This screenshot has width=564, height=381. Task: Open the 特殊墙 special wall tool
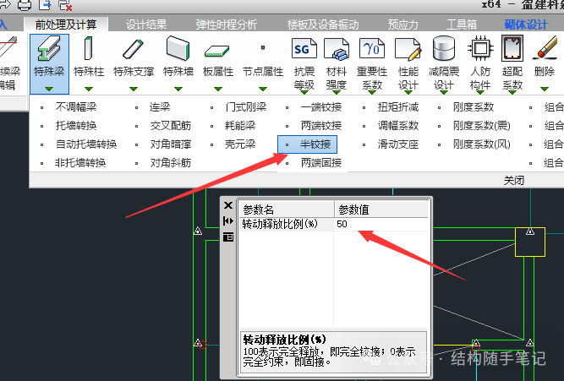[178, 48]
